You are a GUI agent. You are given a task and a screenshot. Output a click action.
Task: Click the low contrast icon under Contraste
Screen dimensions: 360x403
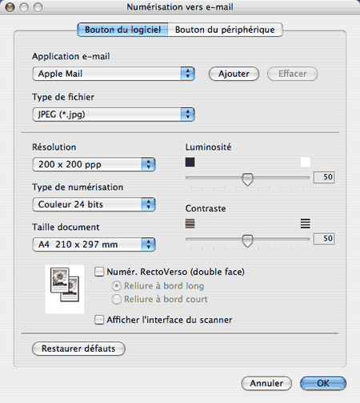pyautogui.click(x=190, y=224)
